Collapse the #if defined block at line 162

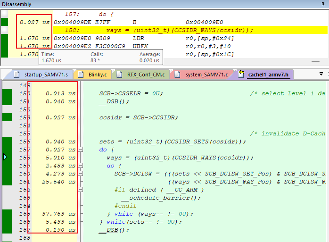click(x=80, y=190)
